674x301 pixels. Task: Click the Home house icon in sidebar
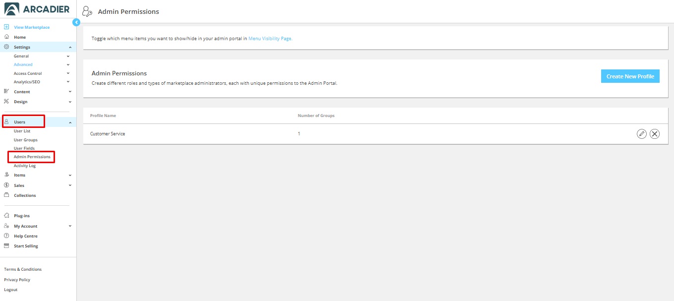pyautogui.click(x=6, y=37)
